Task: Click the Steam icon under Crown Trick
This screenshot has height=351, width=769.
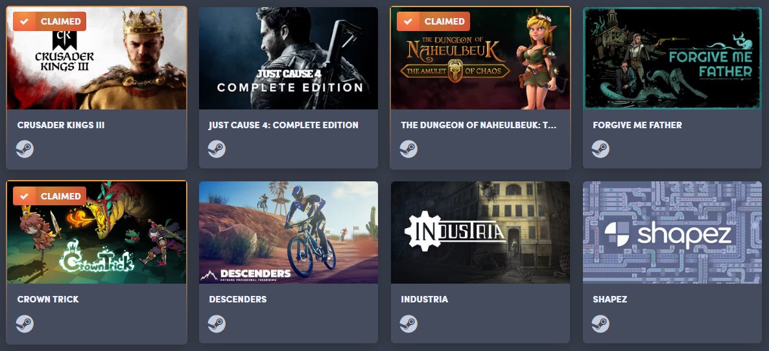Action: click(25, 324)
